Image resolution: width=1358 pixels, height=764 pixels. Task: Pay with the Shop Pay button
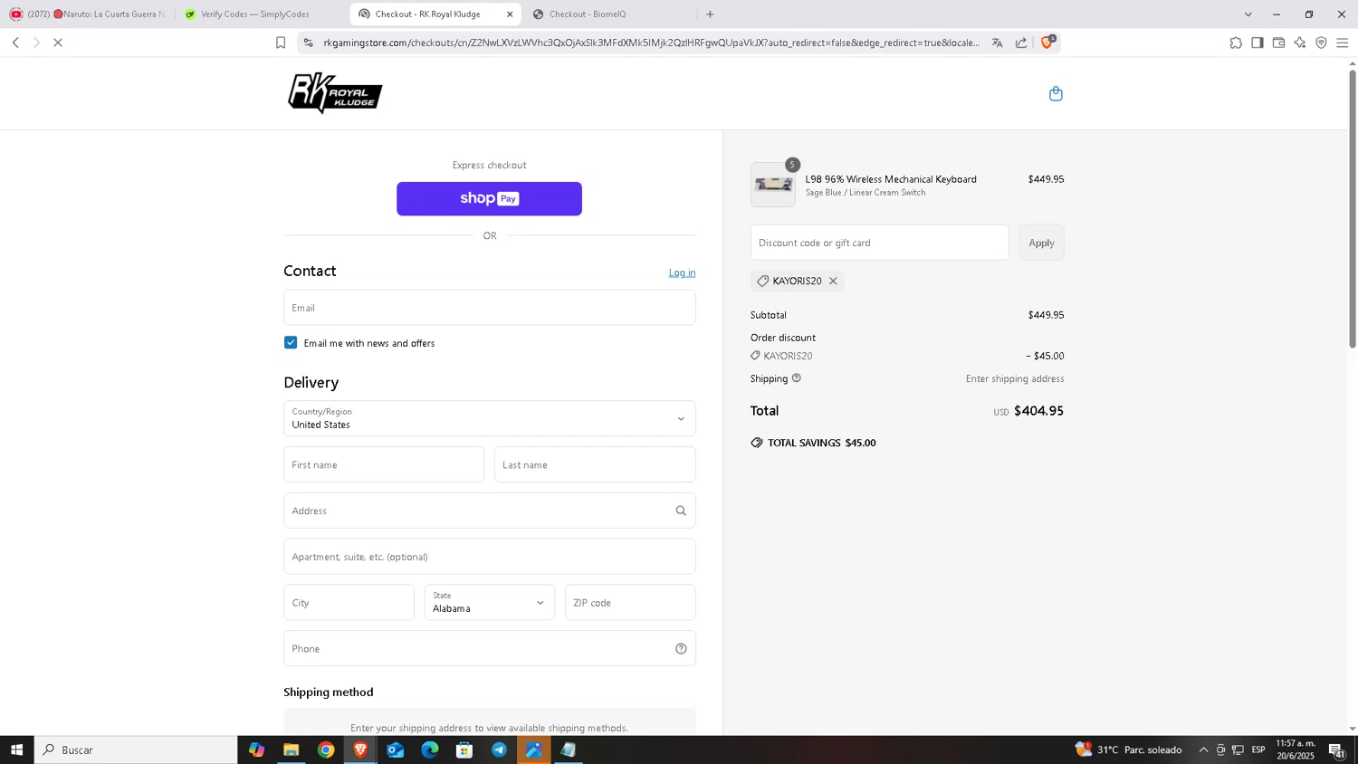point(489,198)
